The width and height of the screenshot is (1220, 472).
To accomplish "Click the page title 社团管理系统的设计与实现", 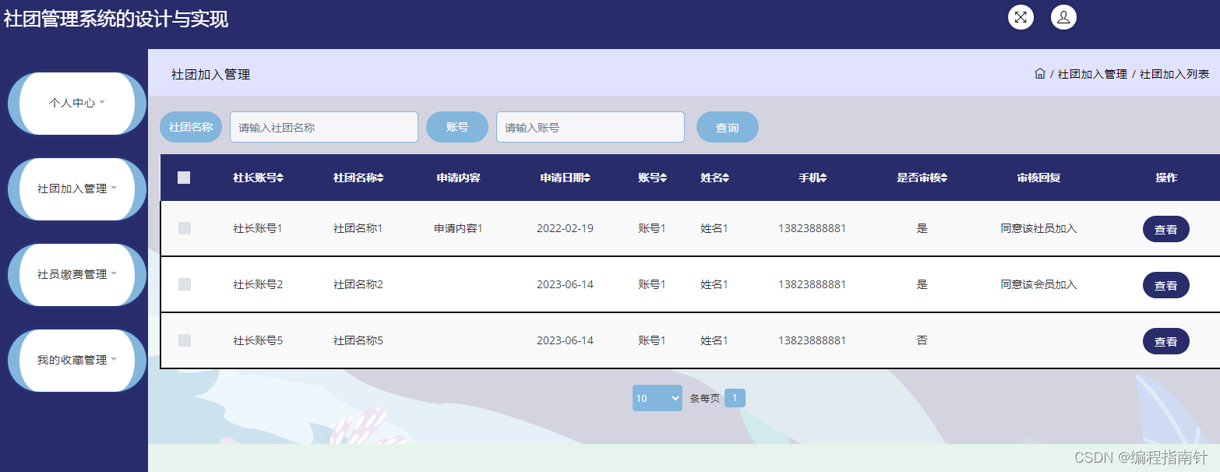I will (x=116, y=19).
